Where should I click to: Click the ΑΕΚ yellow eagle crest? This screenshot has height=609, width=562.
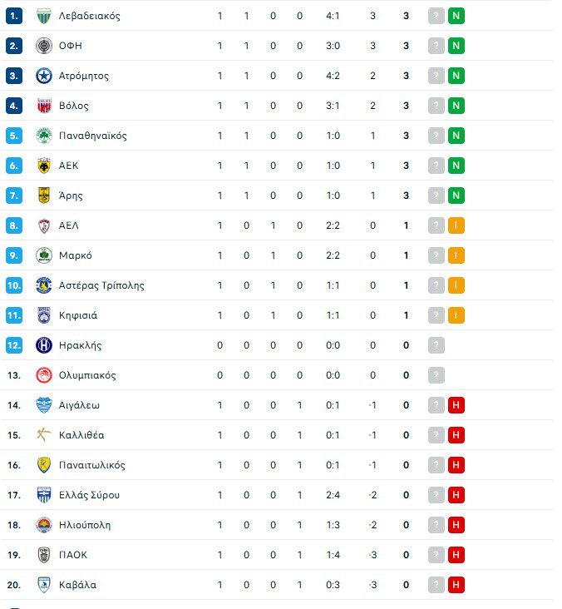(x=44, y=166)
